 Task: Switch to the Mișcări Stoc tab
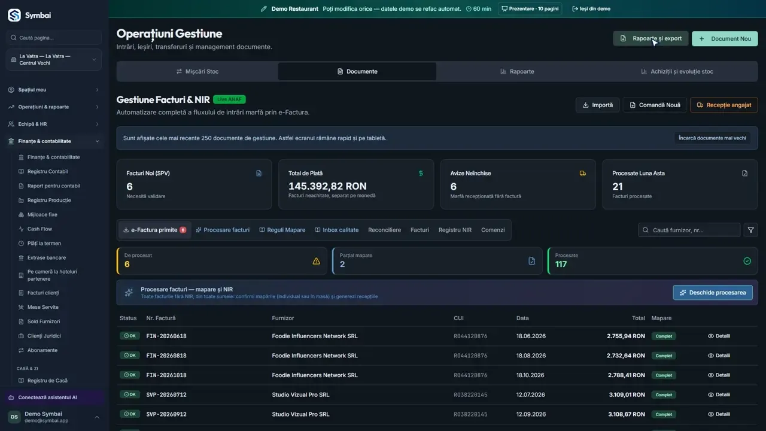coord(197,71)
